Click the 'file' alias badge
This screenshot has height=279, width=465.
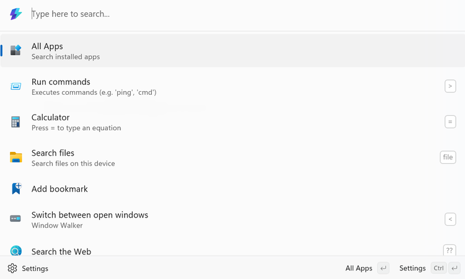[448, 157]
